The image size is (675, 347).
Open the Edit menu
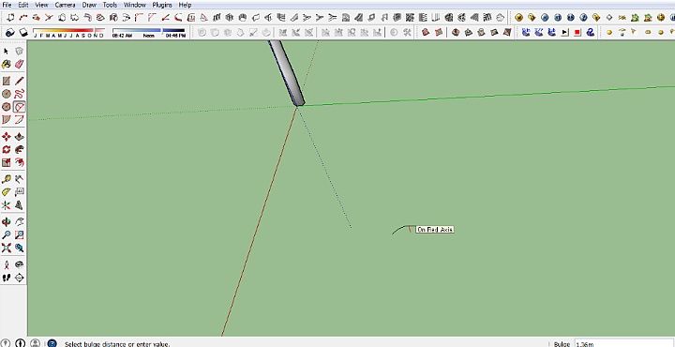[23, 5]
